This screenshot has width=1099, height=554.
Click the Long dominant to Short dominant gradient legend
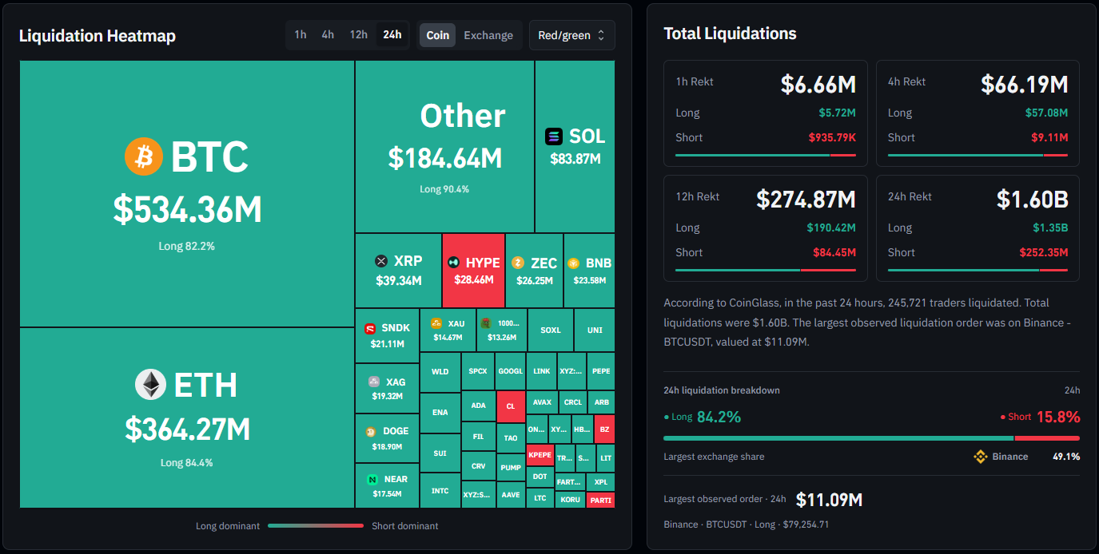click(316, 526)
